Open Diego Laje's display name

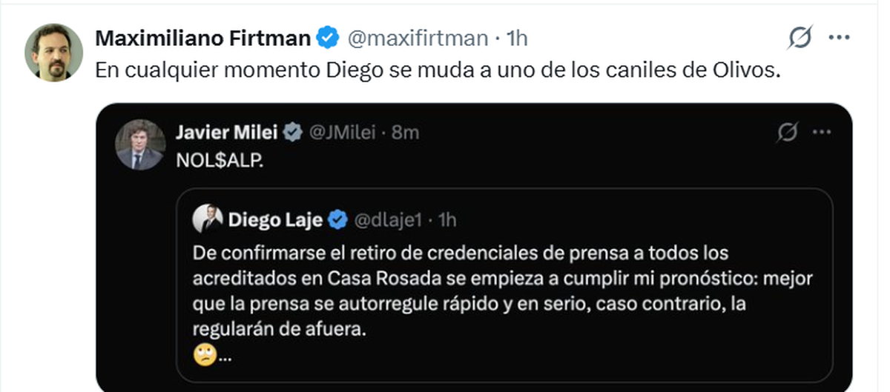point(275,219)
